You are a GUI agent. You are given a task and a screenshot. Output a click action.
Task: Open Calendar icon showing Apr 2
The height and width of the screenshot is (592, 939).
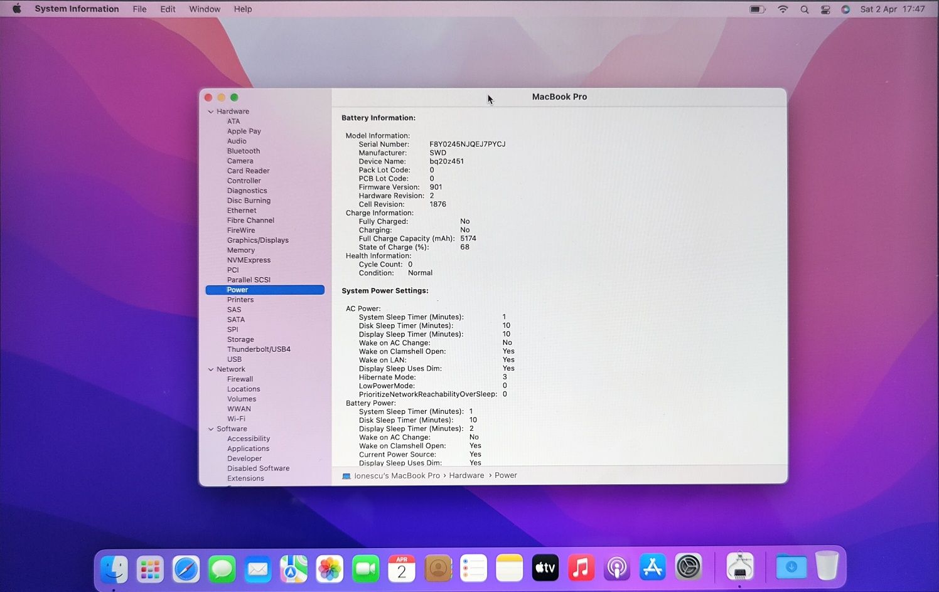click(402, 569)
